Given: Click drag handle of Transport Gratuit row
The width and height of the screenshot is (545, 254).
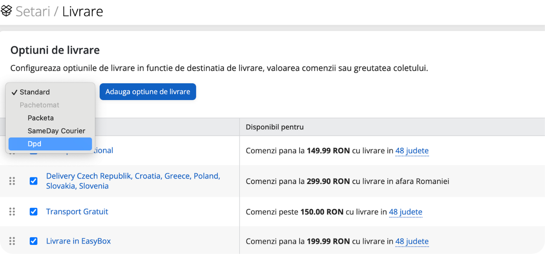Looking at the screenshot, I should 12,212.
